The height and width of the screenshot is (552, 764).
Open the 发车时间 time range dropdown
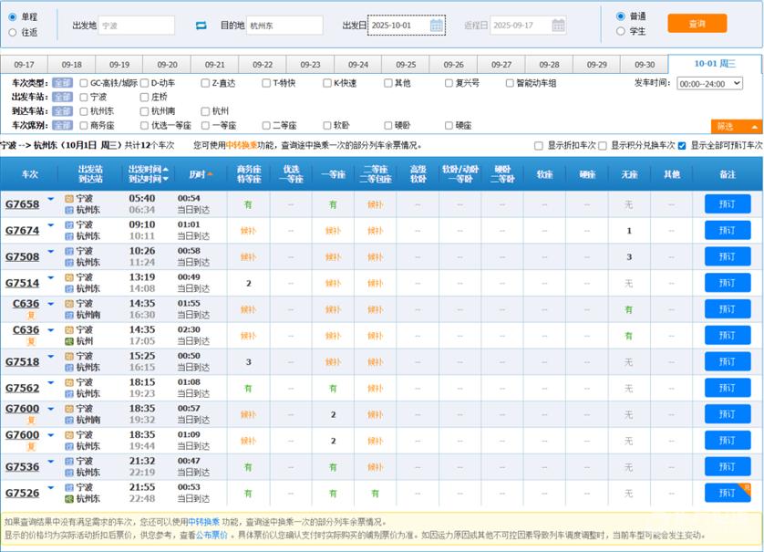click(x=709, y=83)
